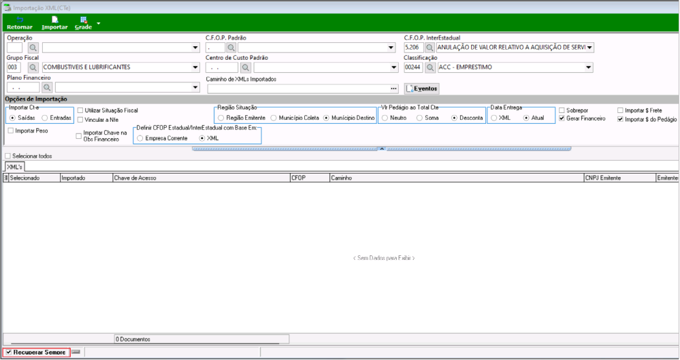This screenshot has height=360, width=680.
Task: Click the Eventos button
Action: point(421,89)
